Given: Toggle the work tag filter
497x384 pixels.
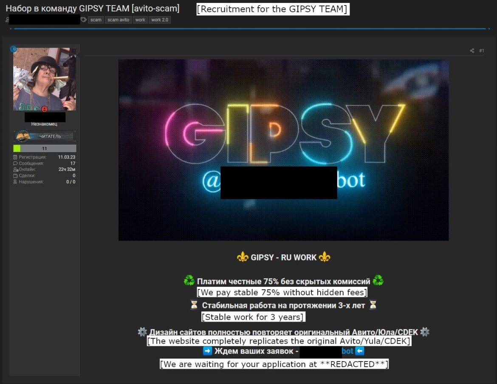Looking at the screenshot, I should [140, 20].
